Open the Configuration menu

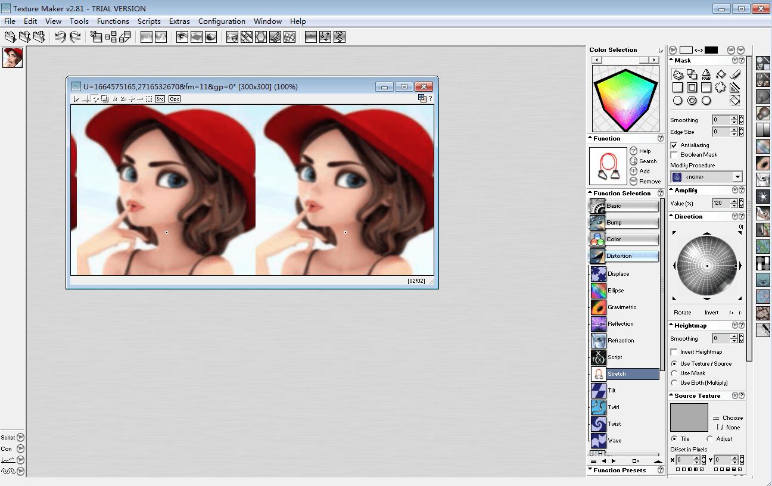(222, 21)
